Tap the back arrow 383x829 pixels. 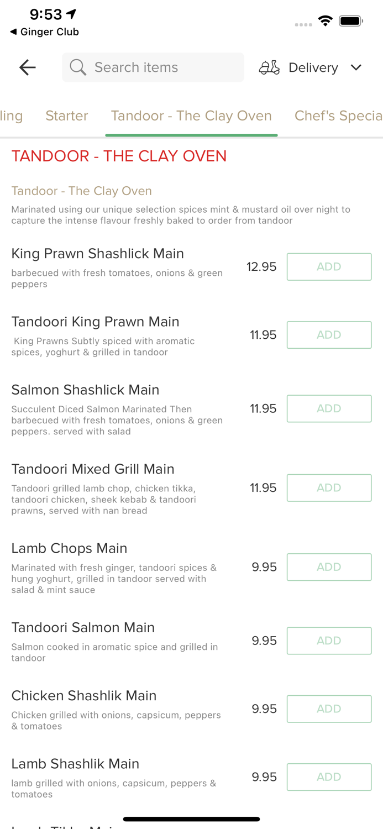click(x=27, y=67)
